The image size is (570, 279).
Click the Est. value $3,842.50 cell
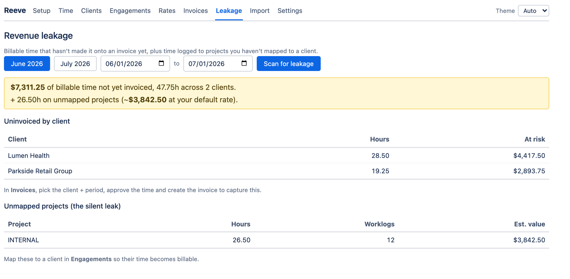[529, 240]
